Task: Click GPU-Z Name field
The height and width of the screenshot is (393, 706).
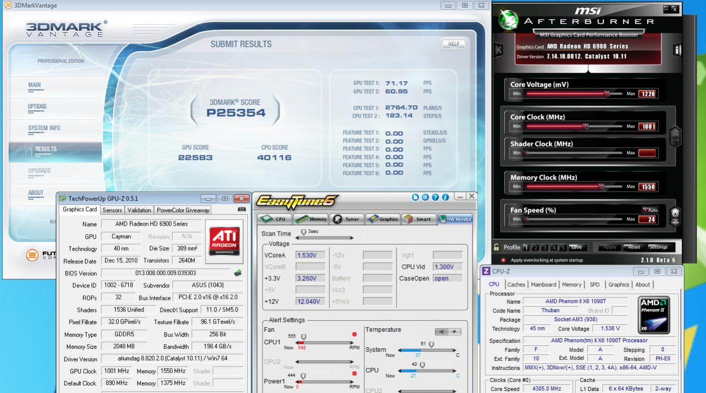Action: [151, 224]
